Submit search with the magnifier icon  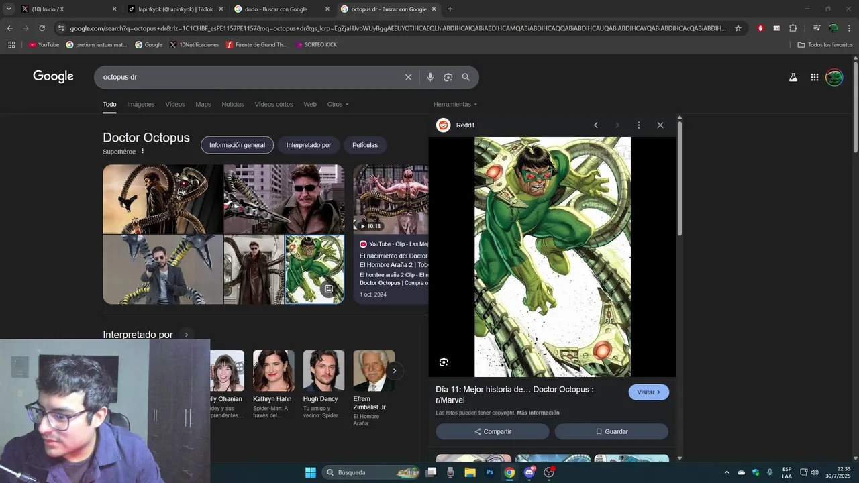coord(466,77)
